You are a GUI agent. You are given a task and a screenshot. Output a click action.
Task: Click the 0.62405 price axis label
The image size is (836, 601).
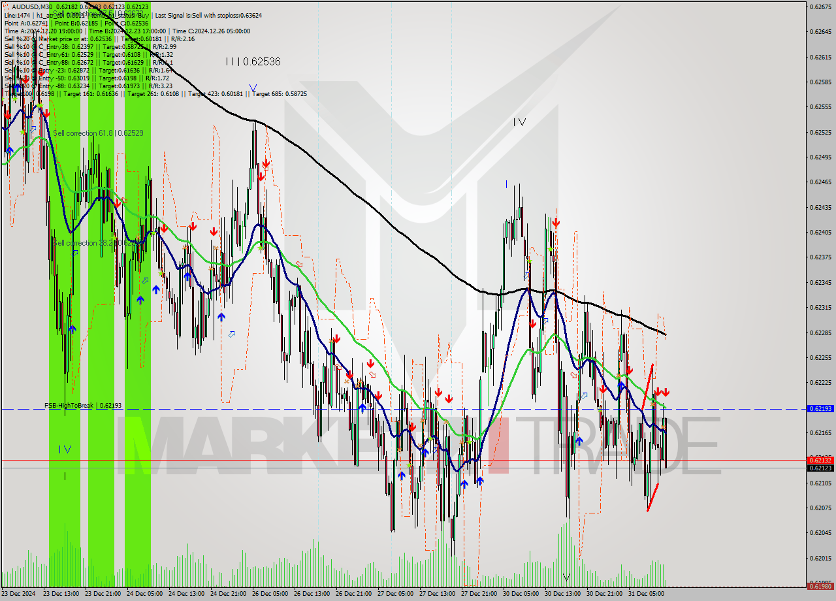click(820, 232)
